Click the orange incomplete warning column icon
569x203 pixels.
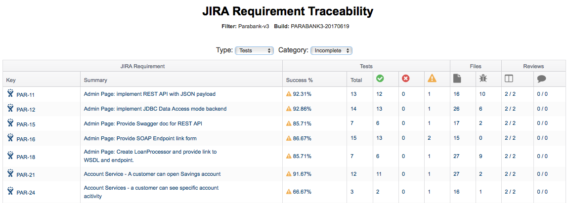[x=432, y=79]
